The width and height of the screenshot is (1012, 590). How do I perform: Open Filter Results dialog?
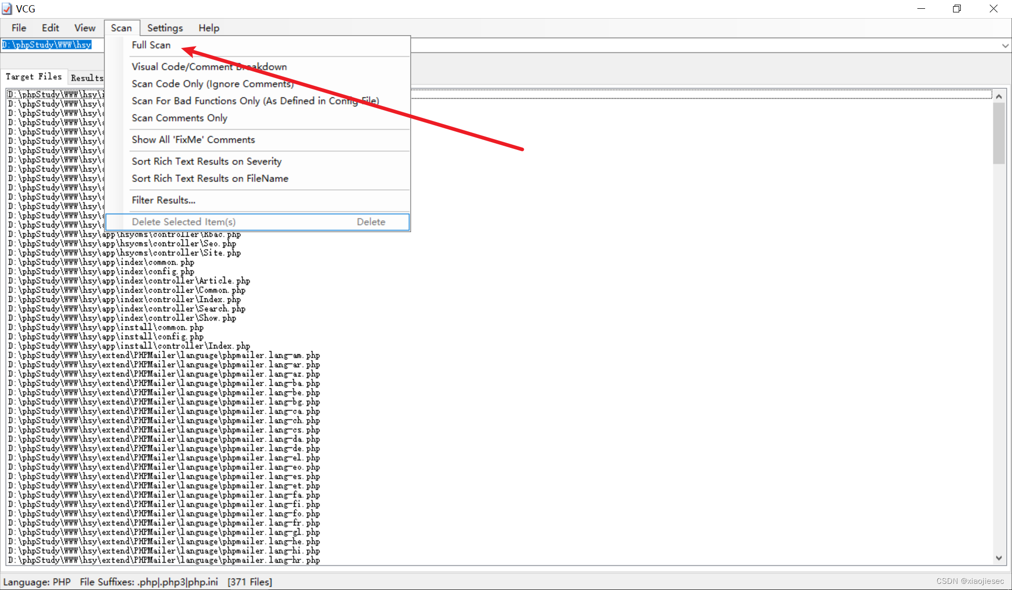[x=163, y=200]
